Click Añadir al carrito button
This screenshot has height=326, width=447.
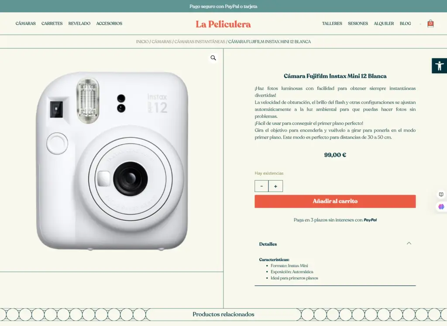335,201
